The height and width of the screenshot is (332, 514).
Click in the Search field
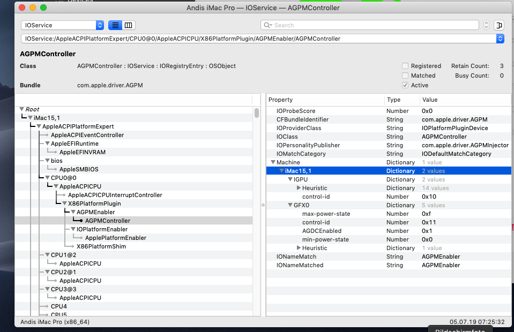369,25
